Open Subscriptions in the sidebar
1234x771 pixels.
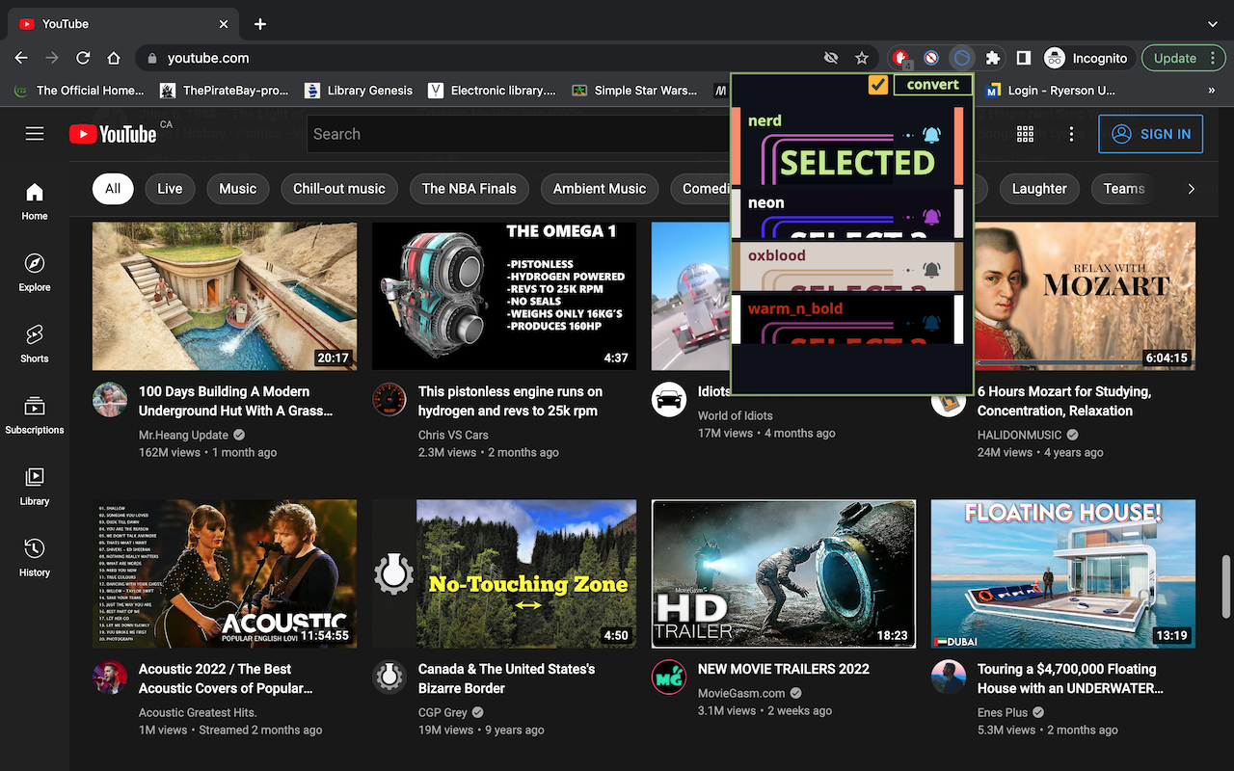[x=35, y=415]
